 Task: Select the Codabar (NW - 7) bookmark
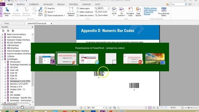click(17, 90)
